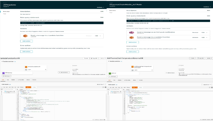Edit Rule query statement in PharmaChainNode_IoTRule
213x121 pixels.
209,16
